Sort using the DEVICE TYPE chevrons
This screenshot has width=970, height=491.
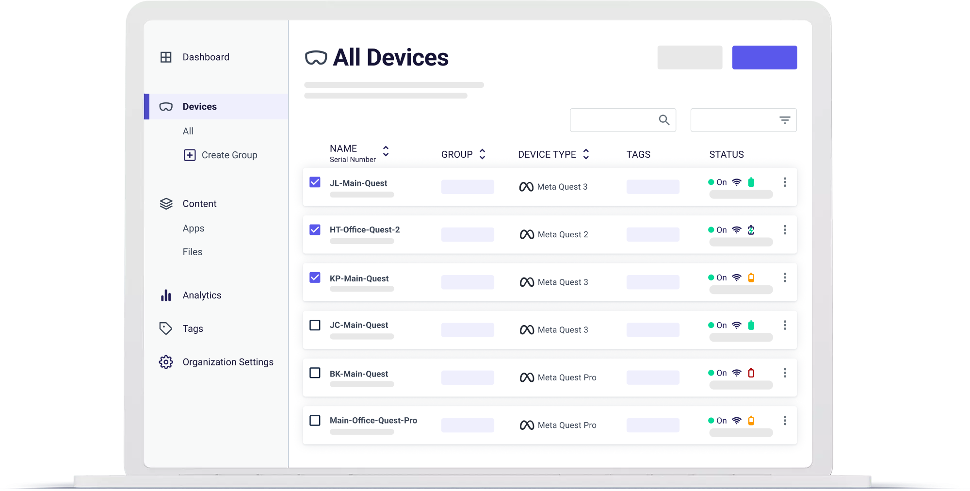[586, 154]
